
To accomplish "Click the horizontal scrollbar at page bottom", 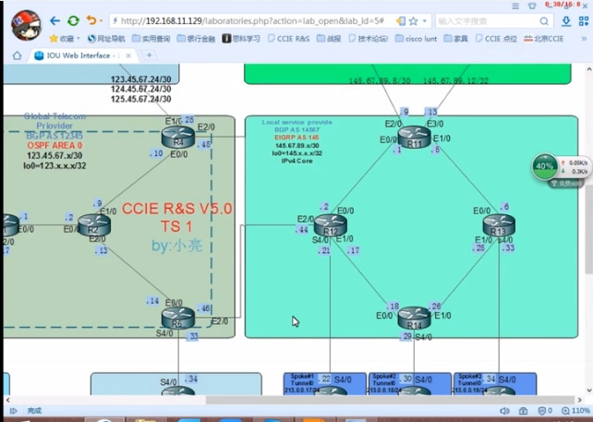I will point(277,400).
